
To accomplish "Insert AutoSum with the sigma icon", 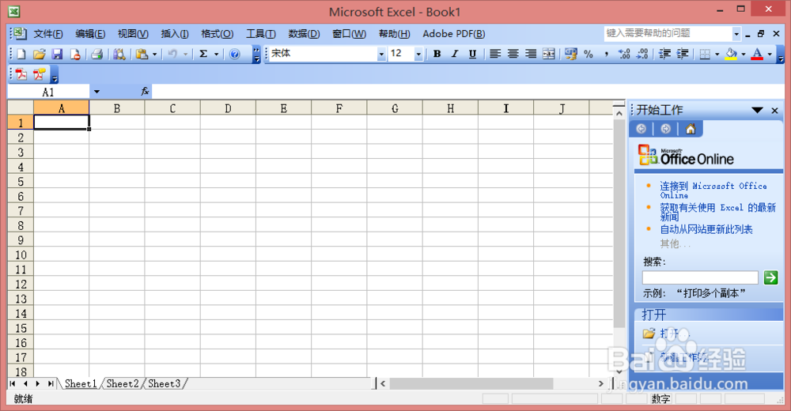I will [203, 54].
